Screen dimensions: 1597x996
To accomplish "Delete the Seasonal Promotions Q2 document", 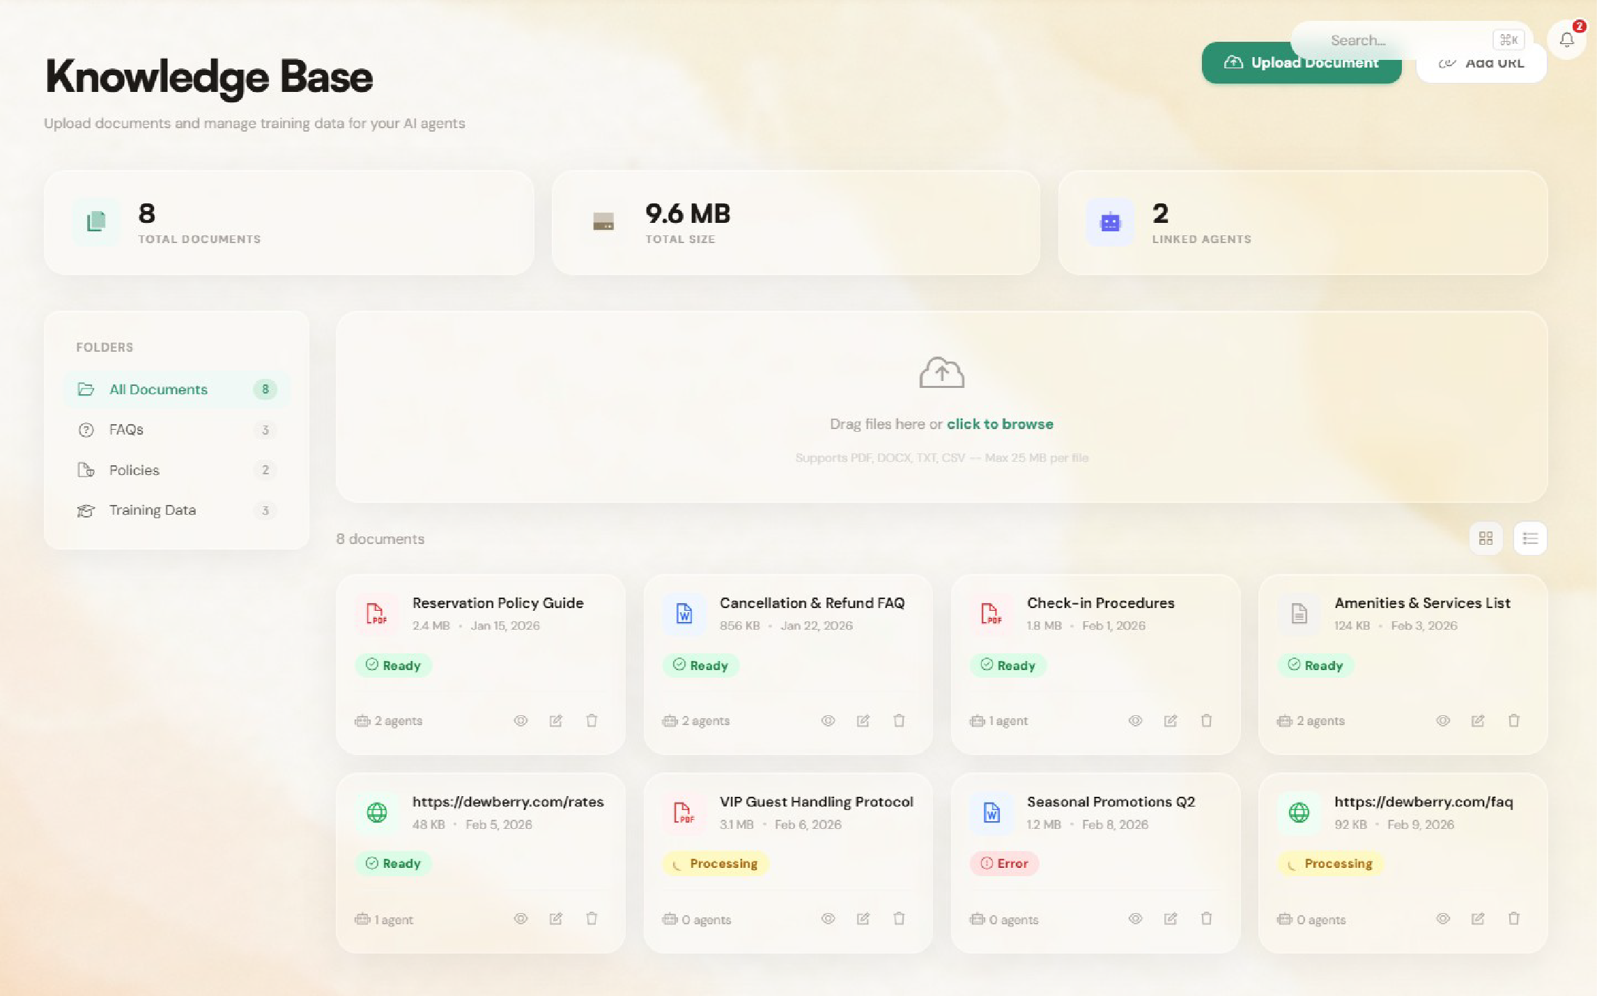I will tap(1206, 919).
